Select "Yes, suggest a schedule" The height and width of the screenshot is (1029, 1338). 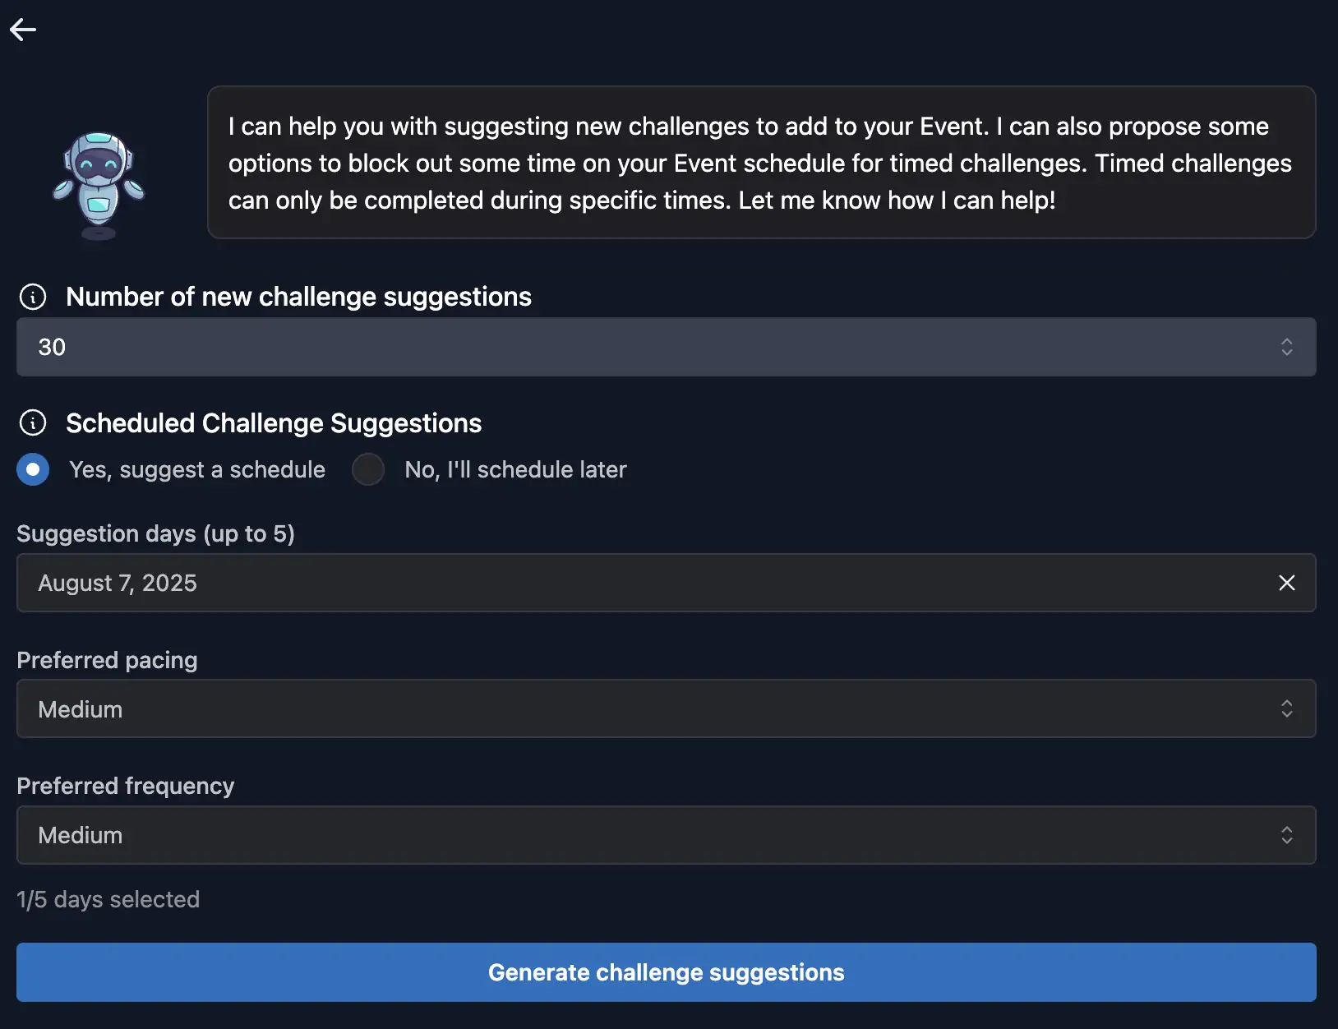click(x=33, y=469)
